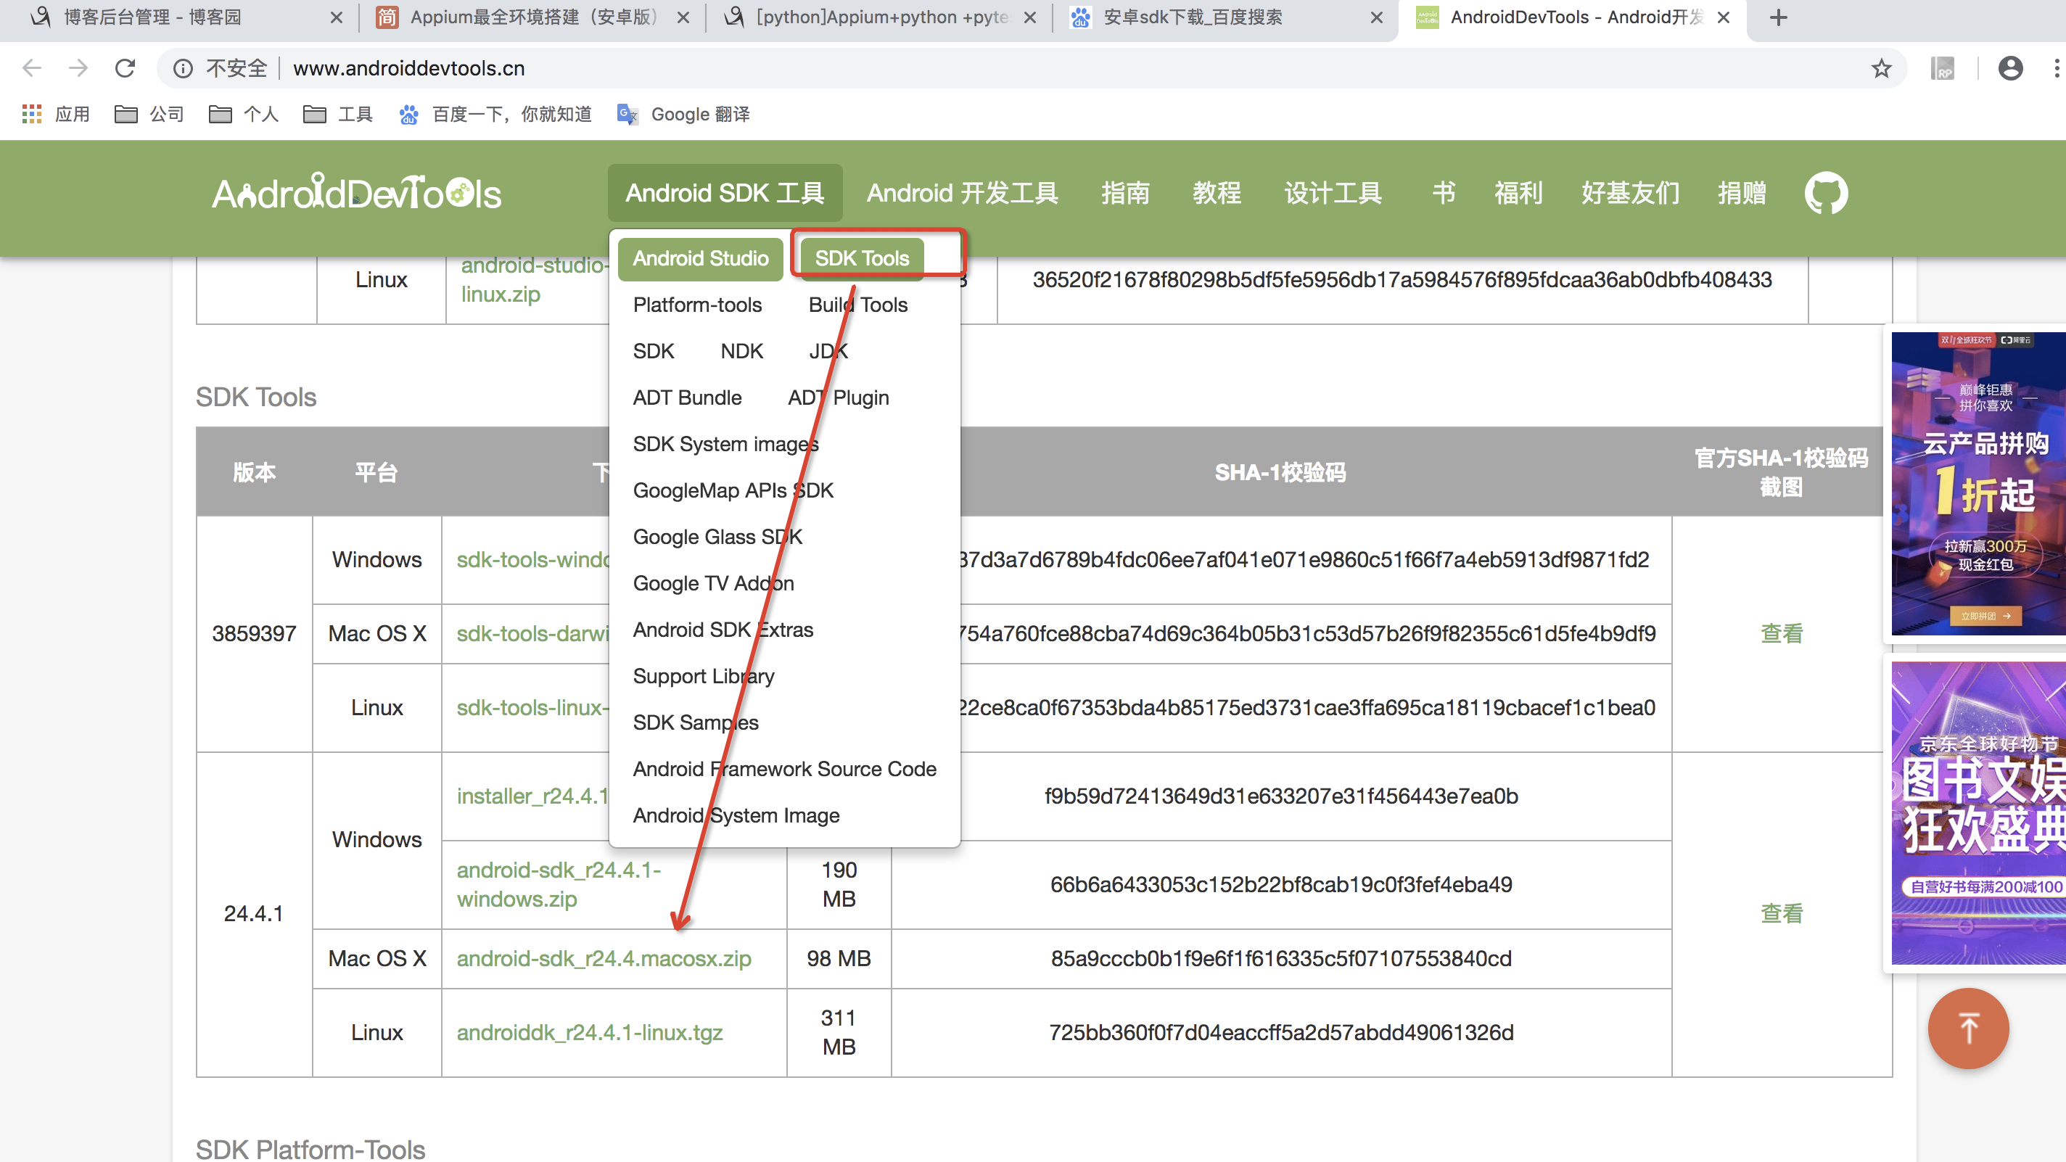Select Android SDK Extras menu entry
This screenshot has height=1162, width=2066.
tap(723, 630)
